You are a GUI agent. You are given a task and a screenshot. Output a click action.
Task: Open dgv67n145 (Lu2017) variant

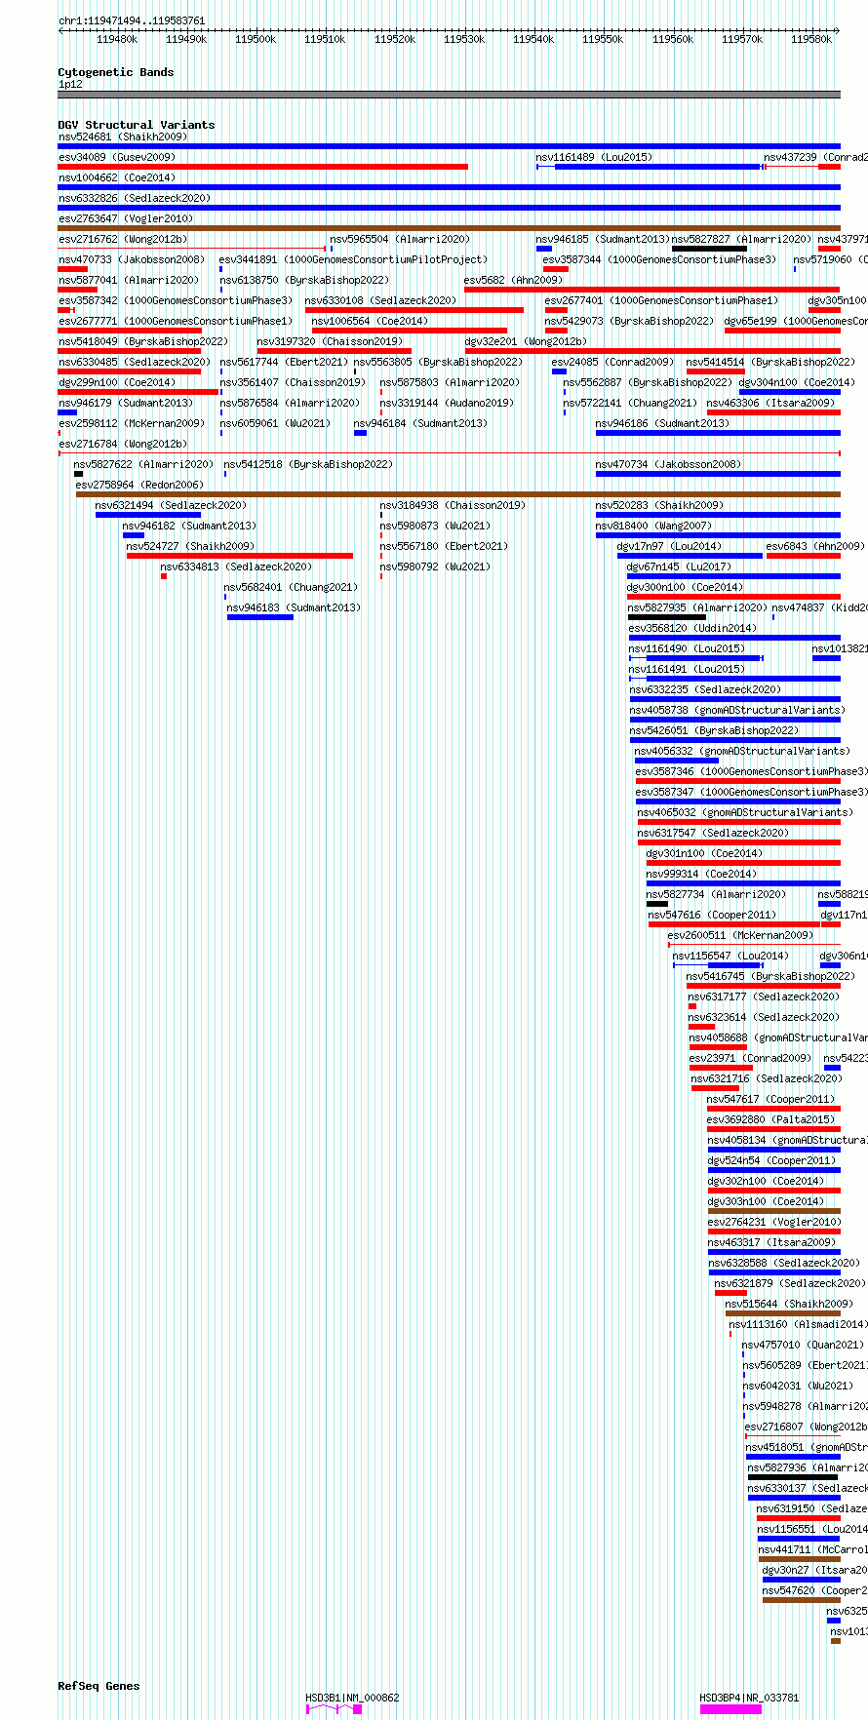point(679,567)
